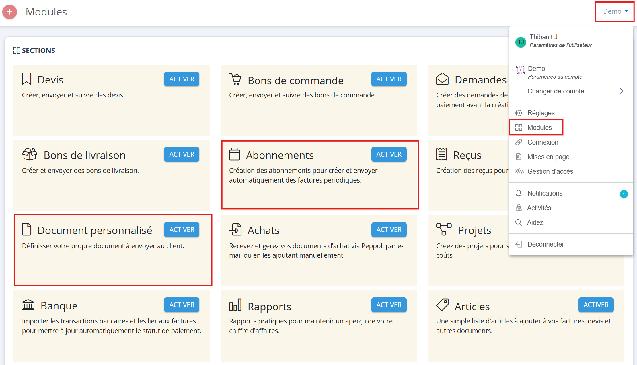Click the Demandes envelope icon
637x365 pixels.
[442, 79]
